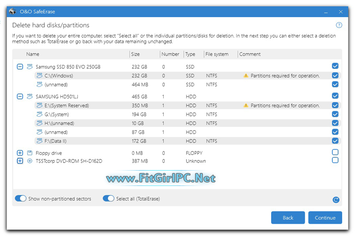355x236 pixels.
Task: Go back with the Back button
Action: (287, 217)
